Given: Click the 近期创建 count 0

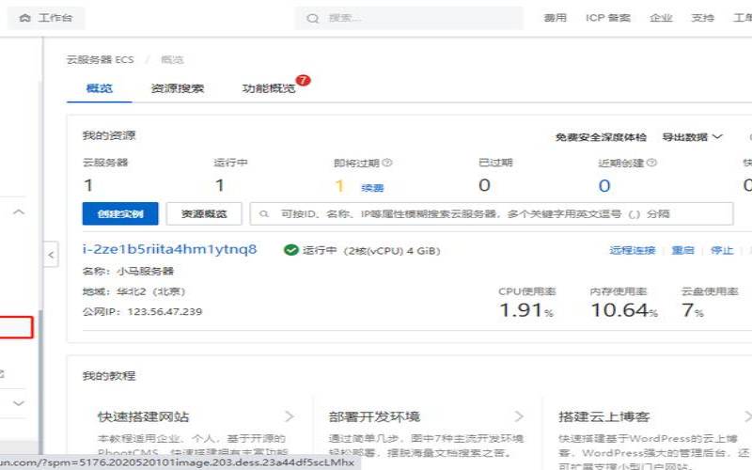Looking at the screenshot, I should (604, 185).
